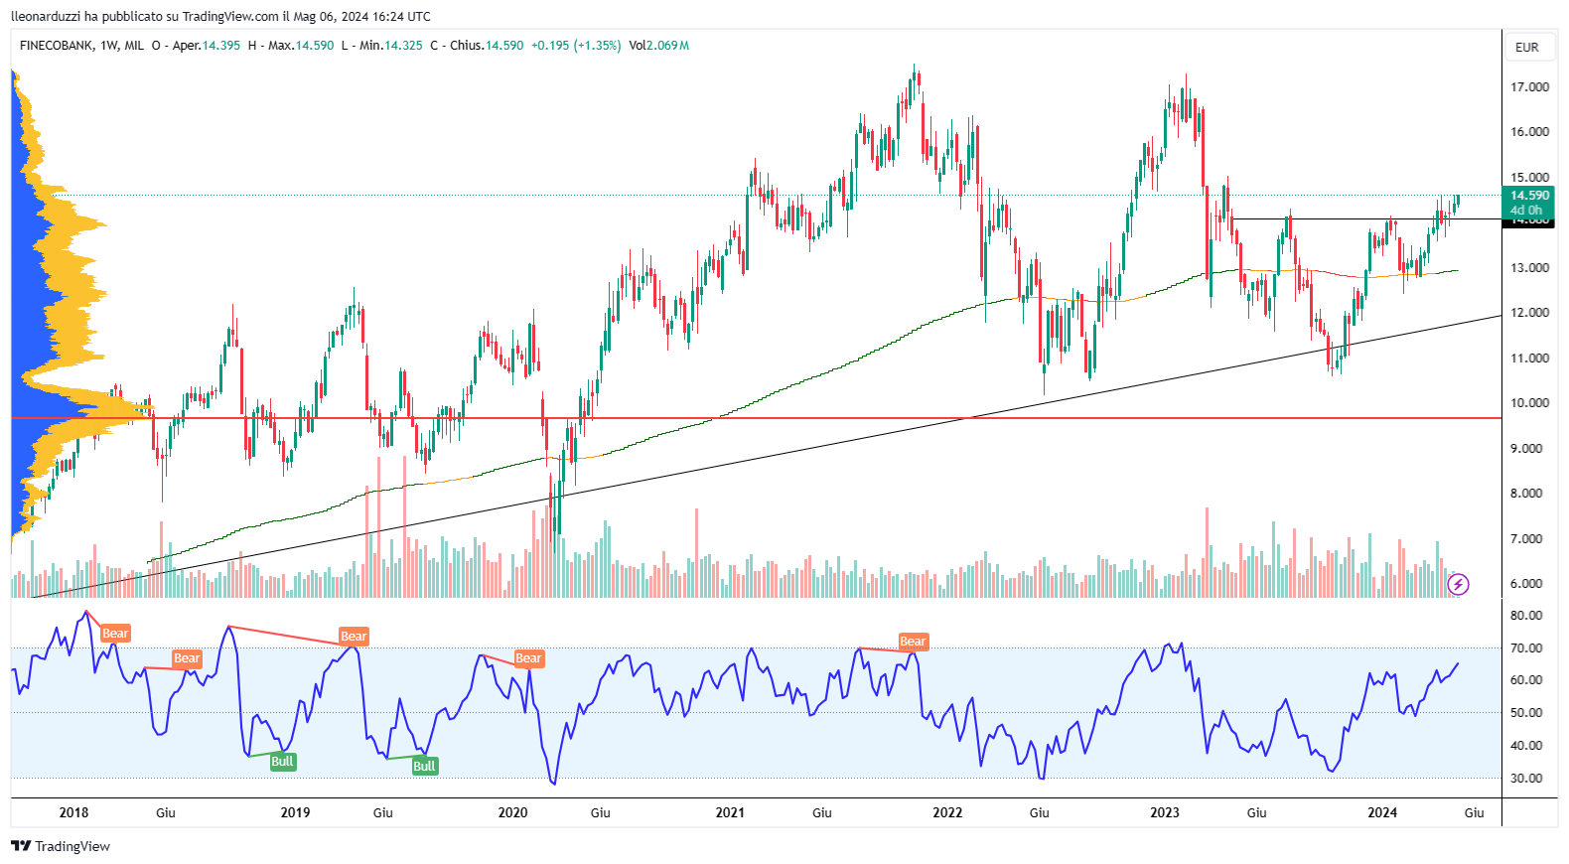This screenshot has height=864, width=1569.
Task: Click the 1W timeframe label
Action: click(109, 46)
